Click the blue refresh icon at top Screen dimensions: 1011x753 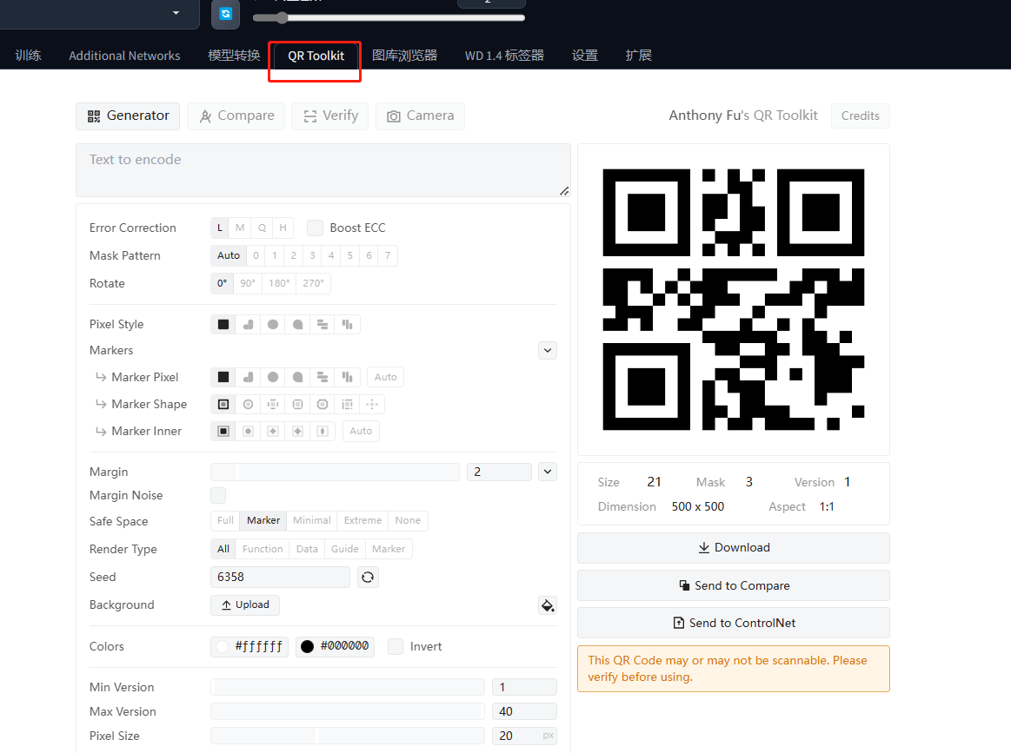coord(226,14)
